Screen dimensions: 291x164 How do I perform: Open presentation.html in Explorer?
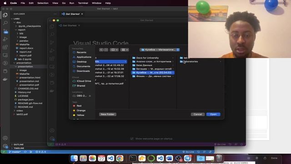pyautogui.click(x=30, y=77)
